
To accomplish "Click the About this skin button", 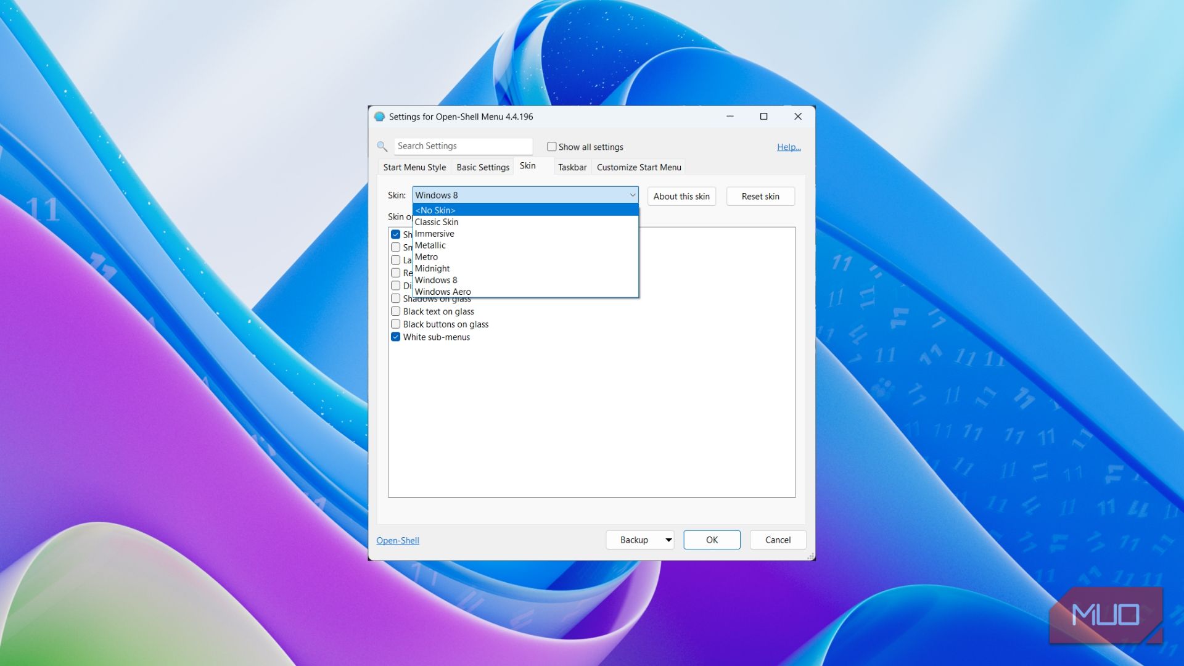I will tap(681, 196).
